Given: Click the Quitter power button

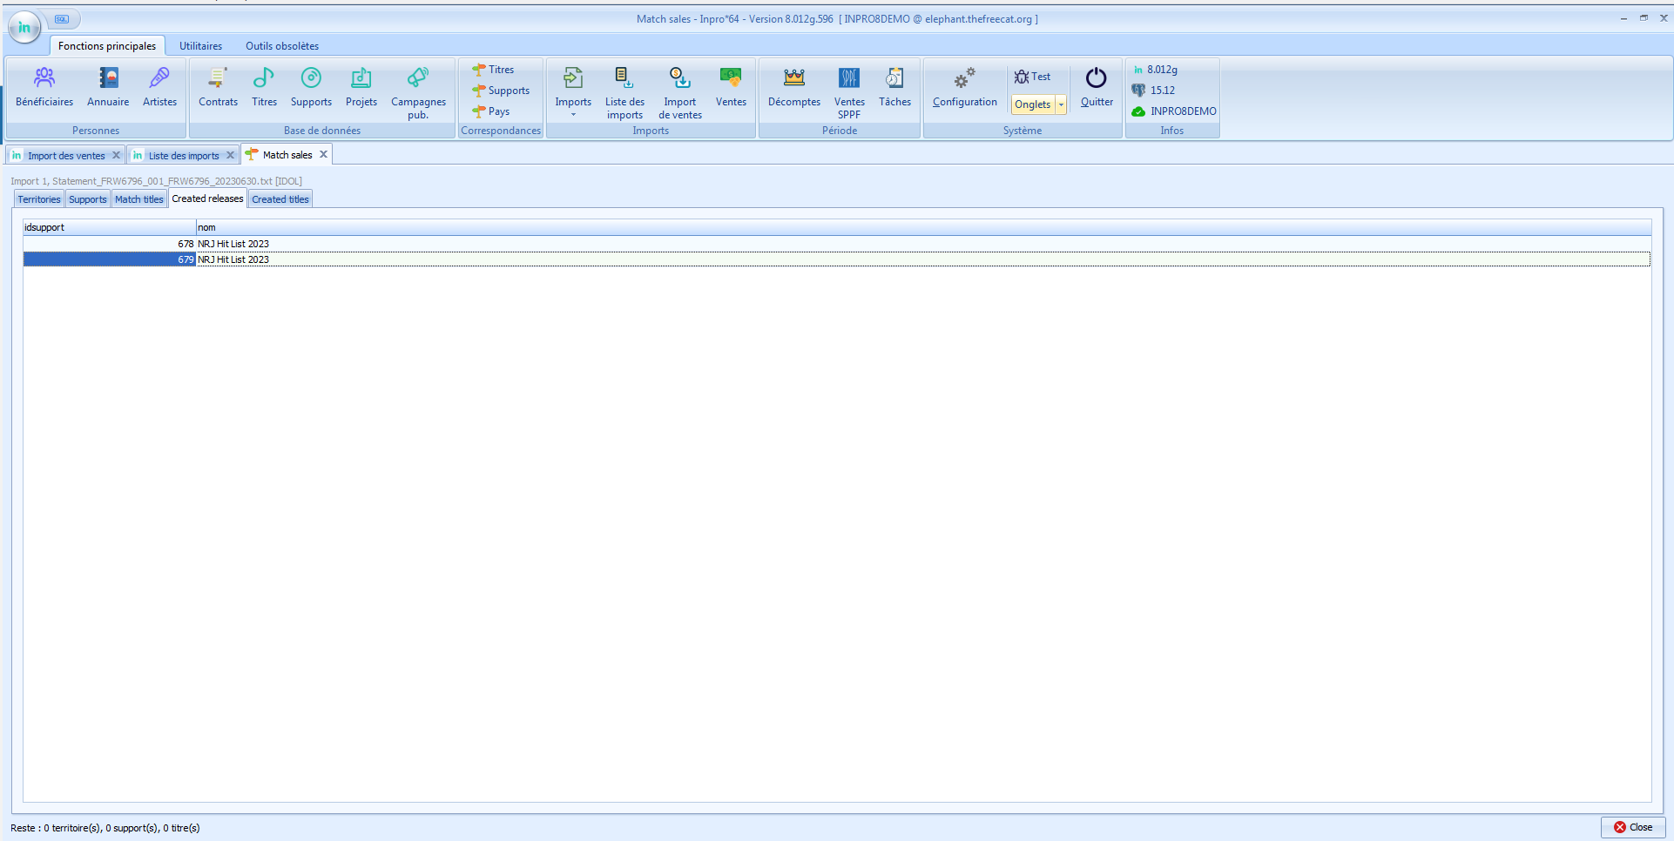Looking at the screenshot, I should [x=1096, y=87].
